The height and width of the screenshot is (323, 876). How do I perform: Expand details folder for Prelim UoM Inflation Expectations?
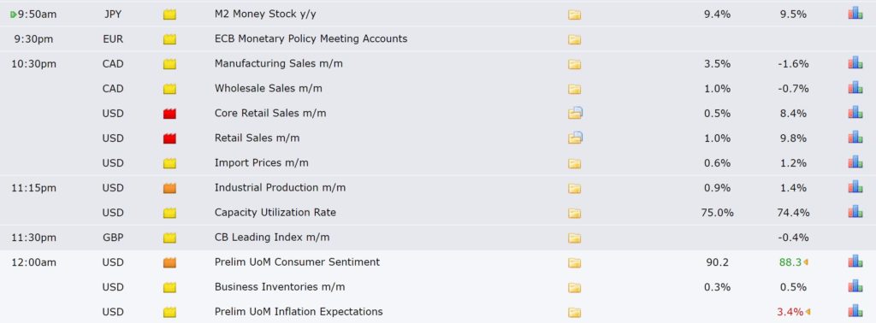[574, 312]
